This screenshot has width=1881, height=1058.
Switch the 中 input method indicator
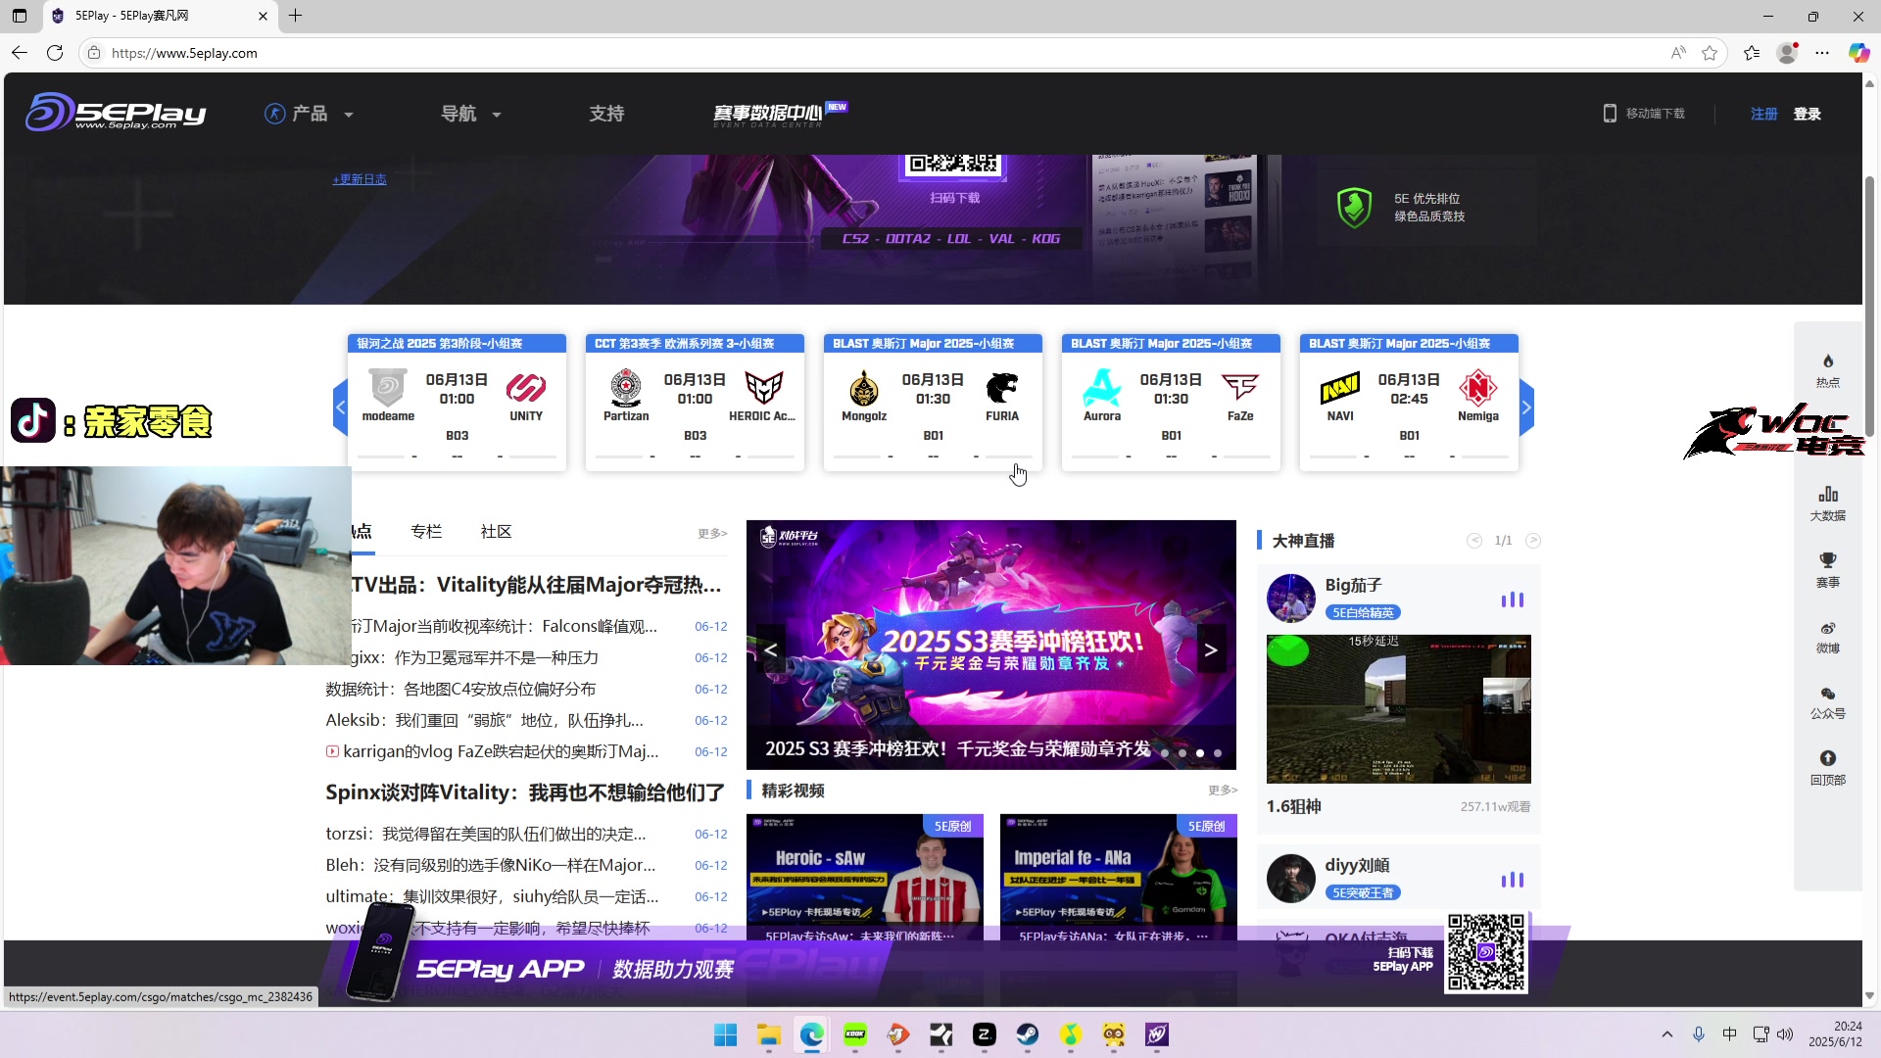(x=1729, y=1034)
